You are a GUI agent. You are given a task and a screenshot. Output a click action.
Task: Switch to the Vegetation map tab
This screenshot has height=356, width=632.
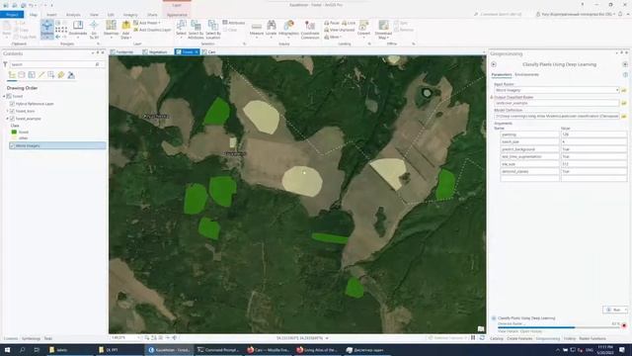pos(155,52)
